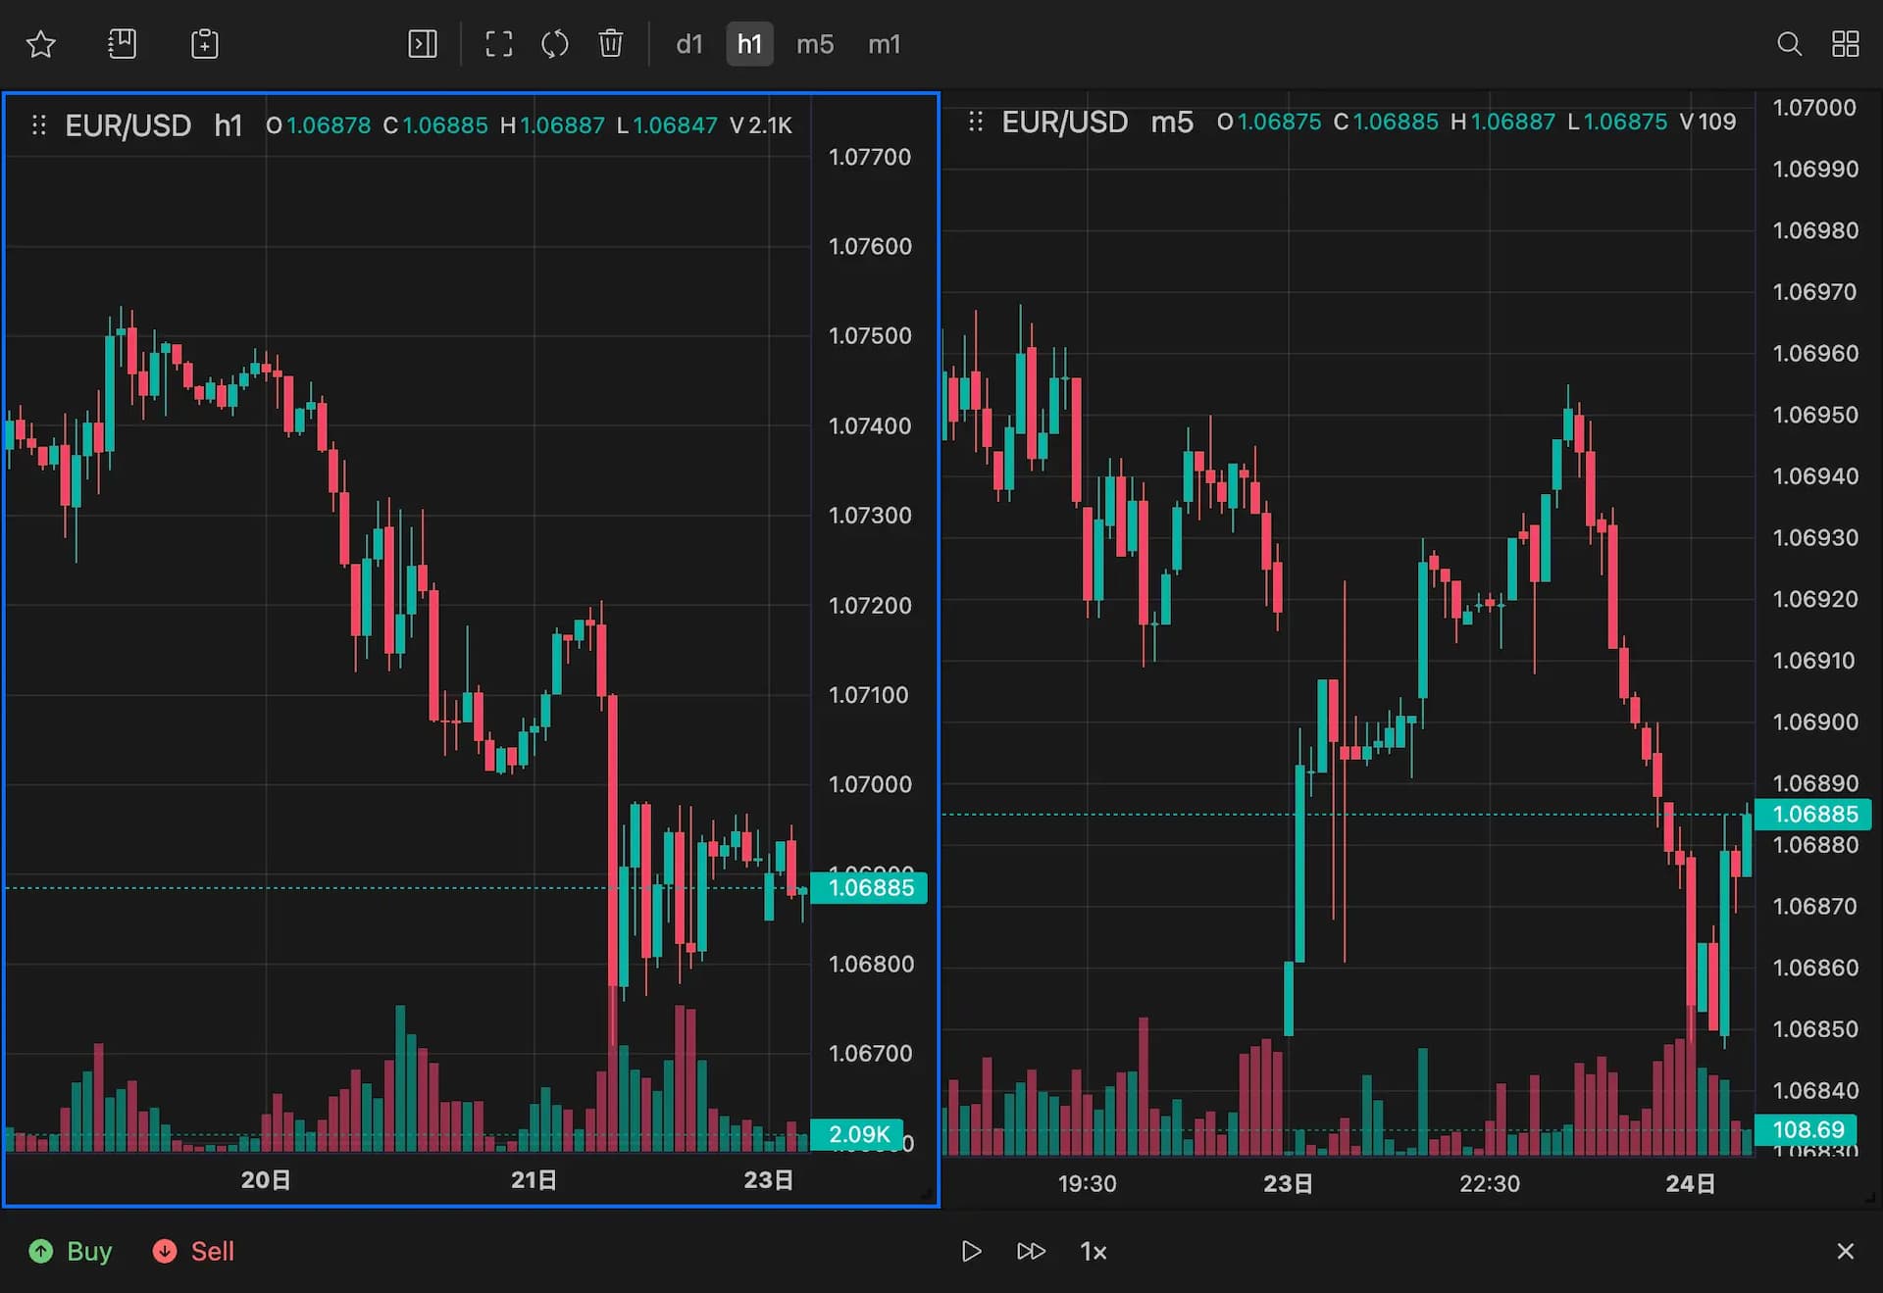The height and width of the screenshot is (1293, 1883).
Task: Select the m5 timeframe
Action: [815, 44]
